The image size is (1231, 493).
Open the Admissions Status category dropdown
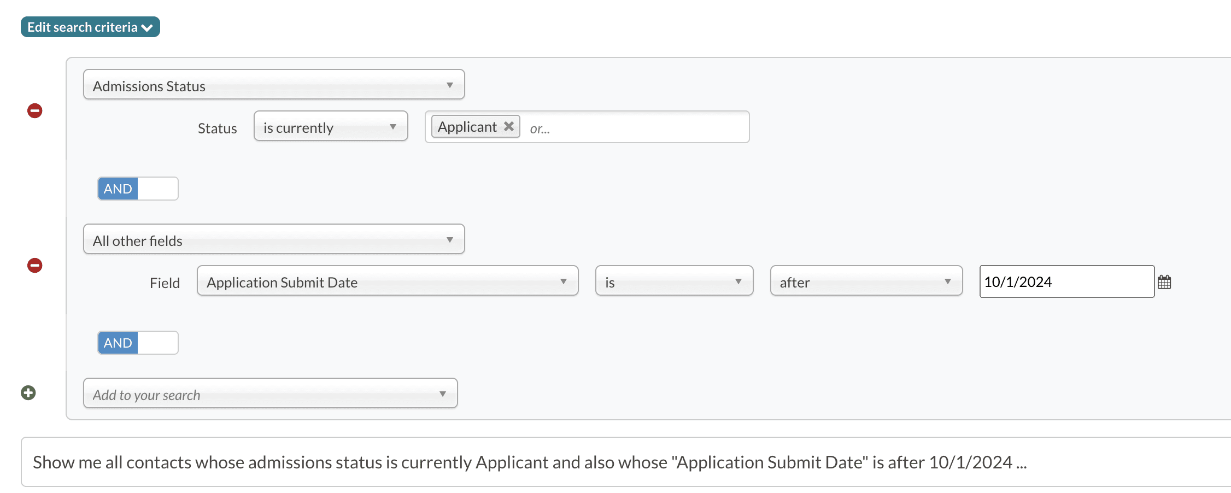click(273, 85)
